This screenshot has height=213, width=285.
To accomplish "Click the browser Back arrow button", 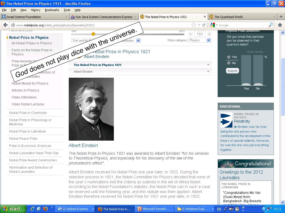I will 5,25.
